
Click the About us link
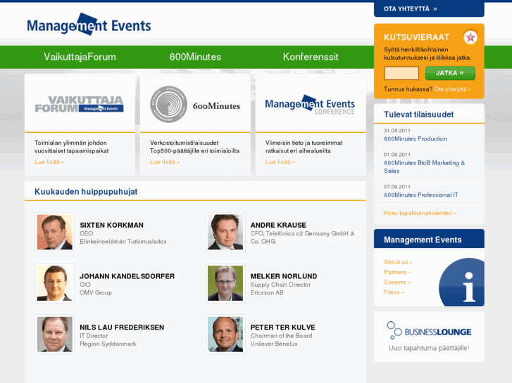(398, 262)
